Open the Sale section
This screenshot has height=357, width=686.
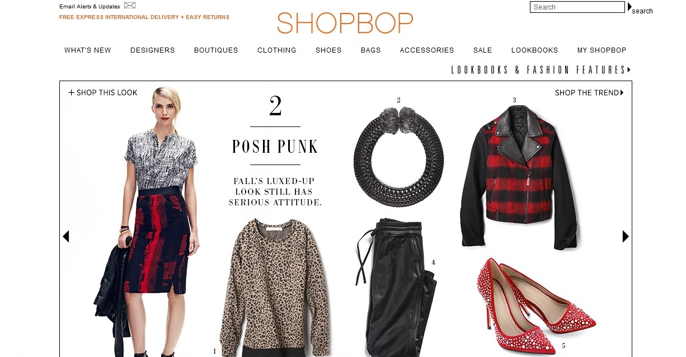(x=483, y=50)
